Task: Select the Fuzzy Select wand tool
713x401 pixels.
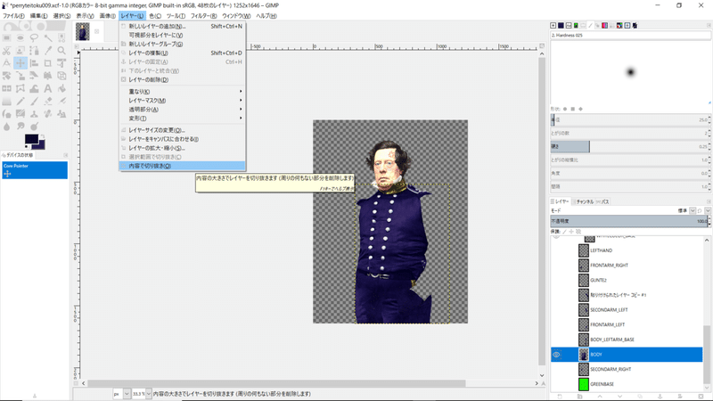Action: (48, 37)
